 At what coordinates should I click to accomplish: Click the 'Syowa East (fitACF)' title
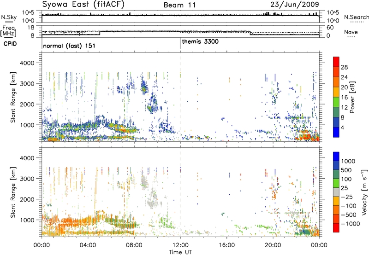pyautogui.click(x=83, y=4)
